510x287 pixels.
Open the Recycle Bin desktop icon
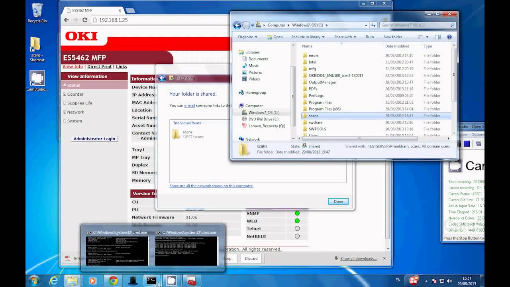tap(37, 13)
